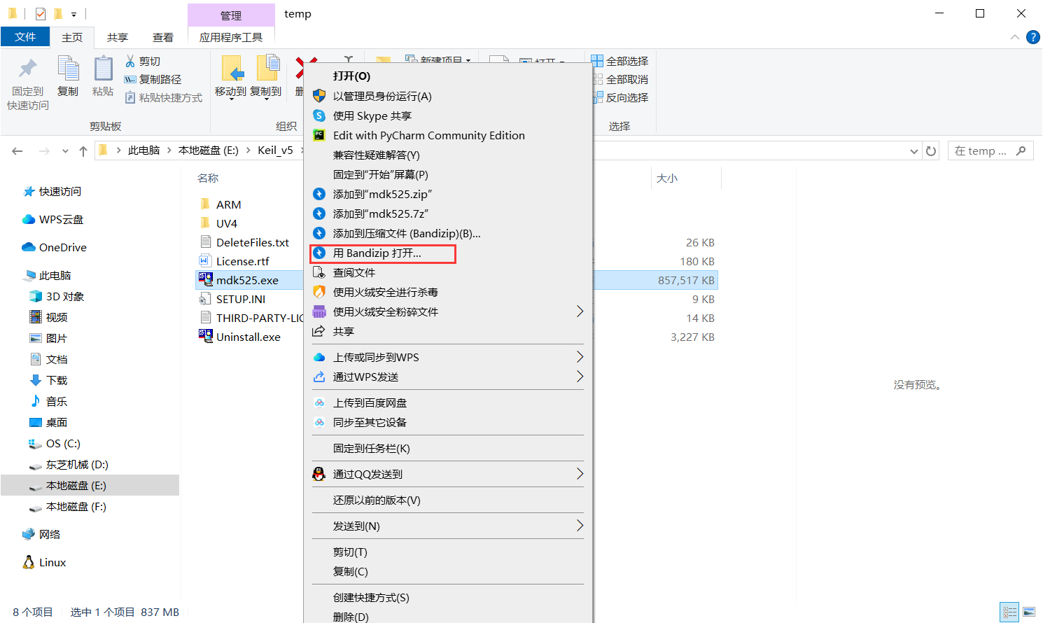Switch to details view icon
1043x623 pixels.
(1009, 612)
